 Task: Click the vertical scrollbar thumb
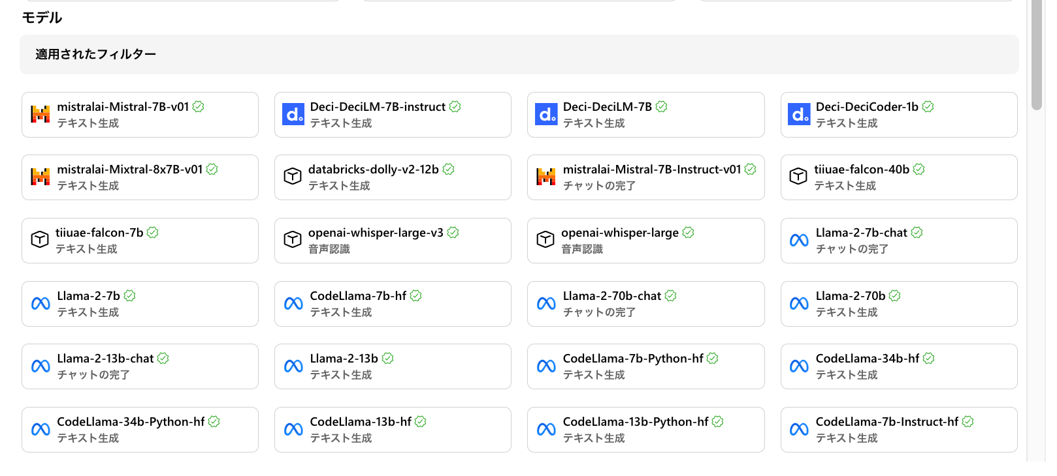pos(1037,55)
